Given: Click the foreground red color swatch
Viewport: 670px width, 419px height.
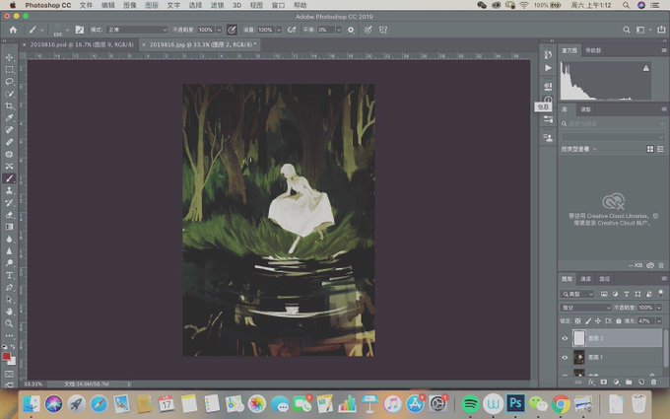Looking at the screenshot, I should point(6,357).
